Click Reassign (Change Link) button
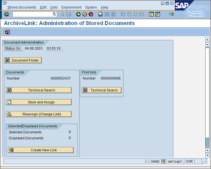Screen dimensions: 211x169 tap(39, 114)
